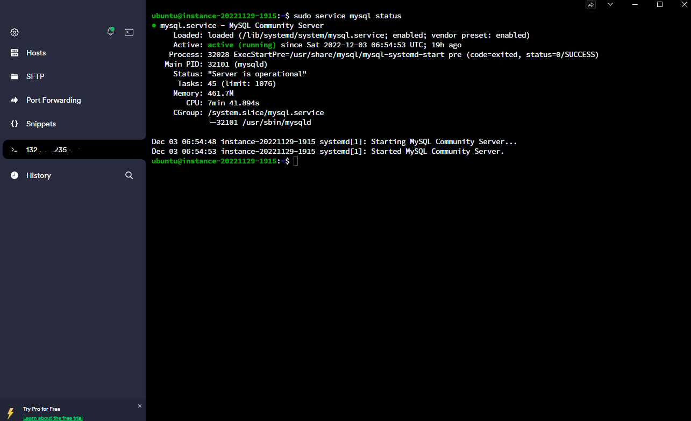Image resolution: width=691 pixels, height=421 pixels.
Task: Click 'Main PID: 32101 (mysqld)' text
Action: point(216,65)
